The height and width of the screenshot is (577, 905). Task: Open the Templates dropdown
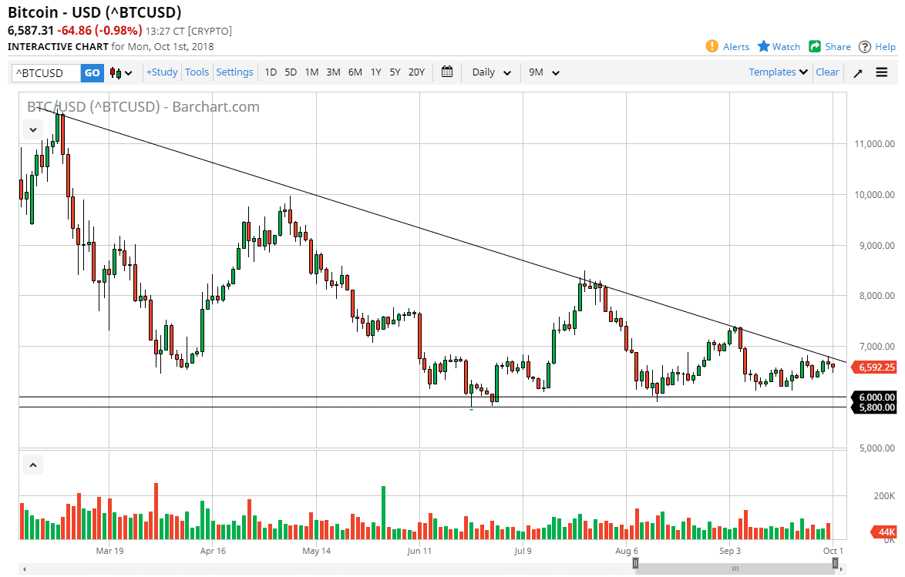pos(777,72)
